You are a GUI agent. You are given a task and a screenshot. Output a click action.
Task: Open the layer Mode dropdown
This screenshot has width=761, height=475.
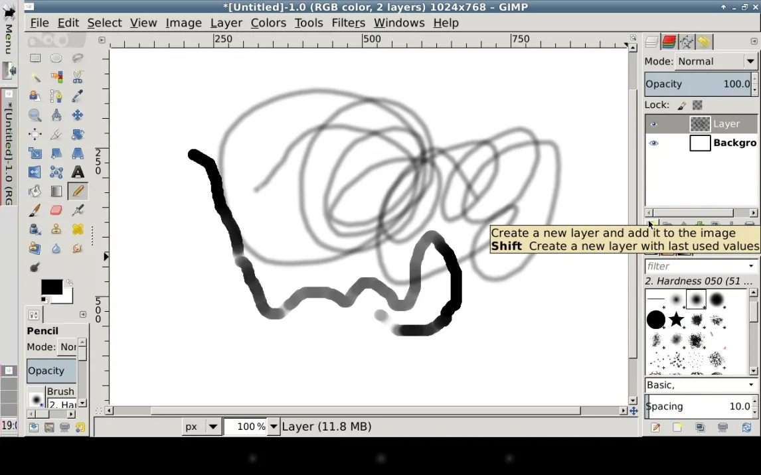716,62
